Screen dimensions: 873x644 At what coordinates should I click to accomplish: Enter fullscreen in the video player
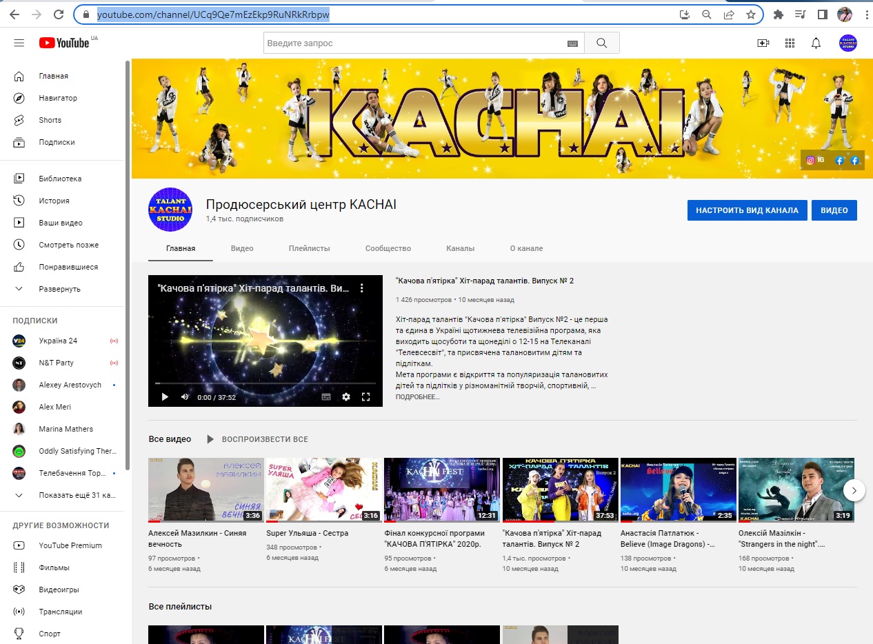click(x=366, y=396)
